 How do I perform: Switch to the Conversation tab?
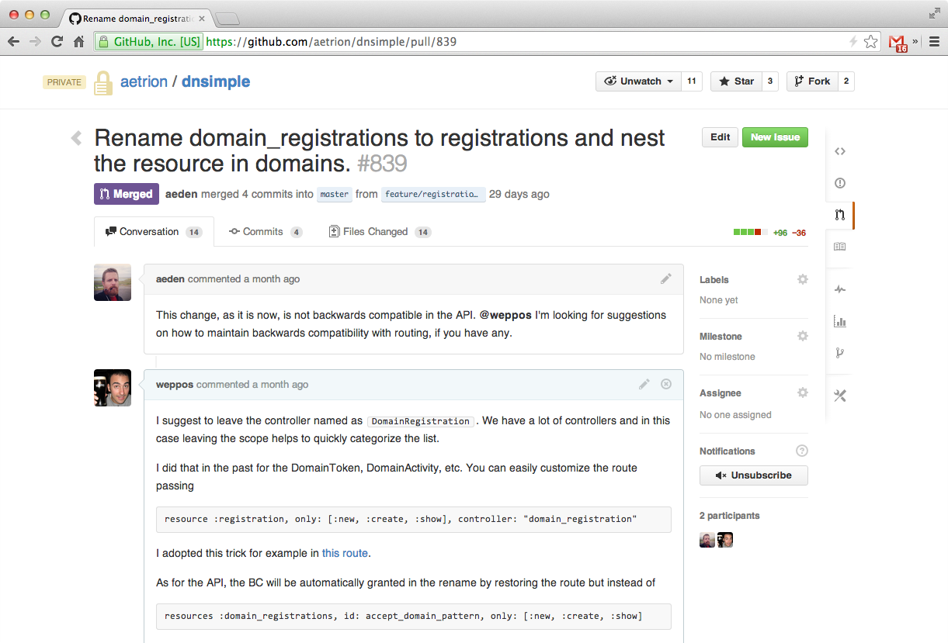click(x=154, y=232)
